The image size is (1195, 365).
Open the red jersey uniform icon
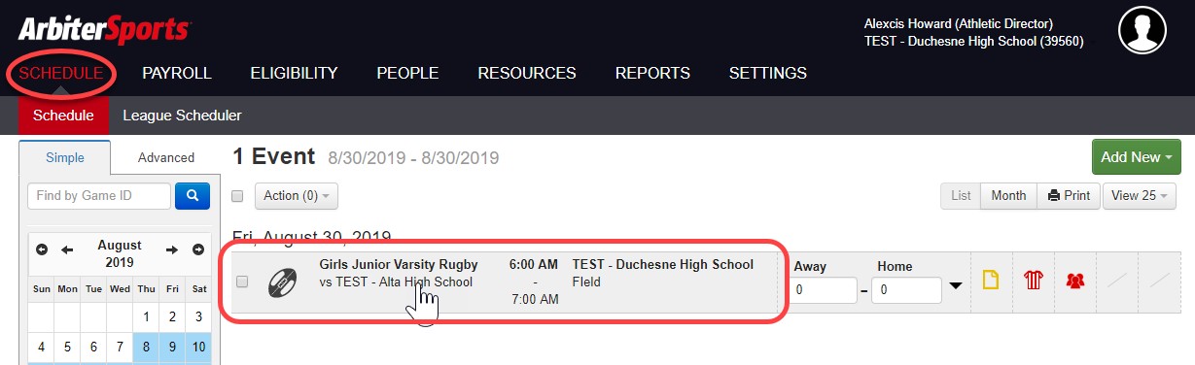point(1033,281)
